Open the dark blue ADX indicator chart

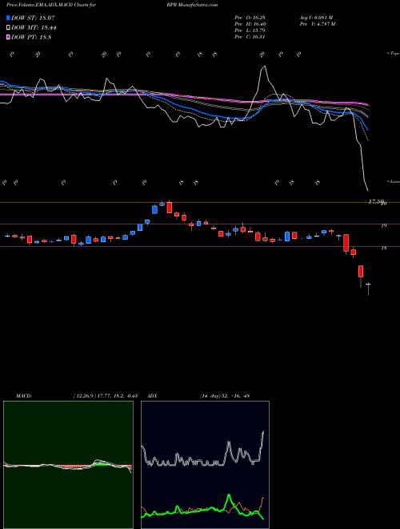pos(205,465)
